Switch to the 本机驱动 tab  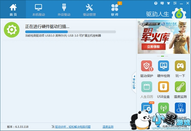(39, 9)
